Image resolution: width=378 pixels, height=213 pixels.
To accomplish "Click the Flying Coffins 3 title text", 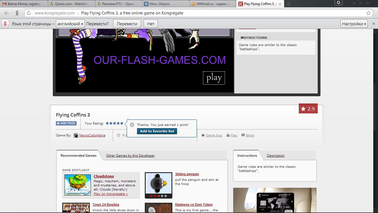I will point(73,115).
